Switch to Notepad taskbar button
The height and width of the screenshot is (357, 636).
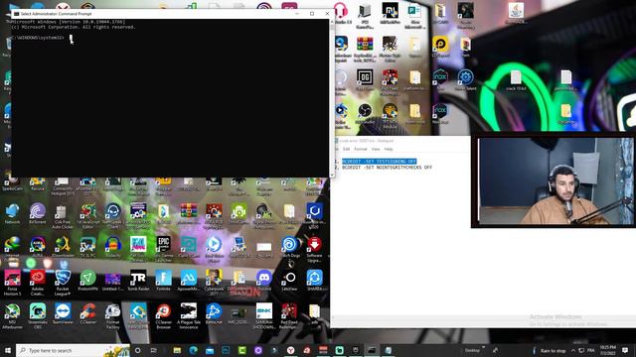pyautogui.click(x=389, y=350)
